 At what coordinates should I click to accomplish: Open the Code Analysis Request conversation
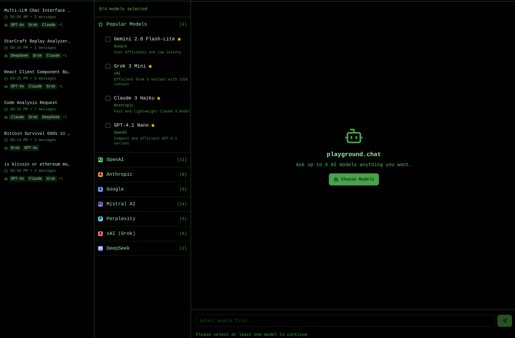[x=47, y=110]
